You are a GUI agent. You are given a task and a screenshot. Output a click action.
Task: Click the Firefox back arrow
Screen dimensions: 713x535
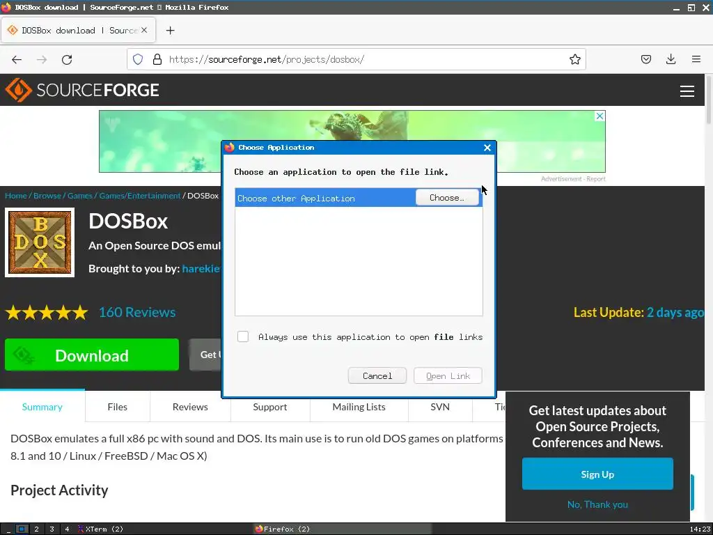click(x=17, y=60)
